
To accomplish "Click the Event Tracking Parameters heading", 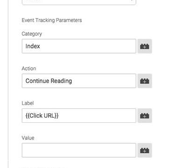I will [52, 20].
